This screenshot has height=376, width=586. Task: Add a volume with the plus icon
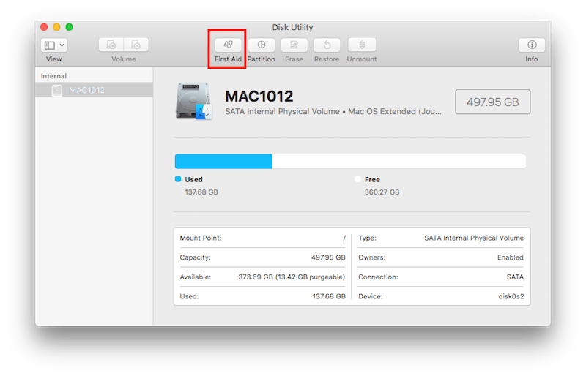coord(111,45)
